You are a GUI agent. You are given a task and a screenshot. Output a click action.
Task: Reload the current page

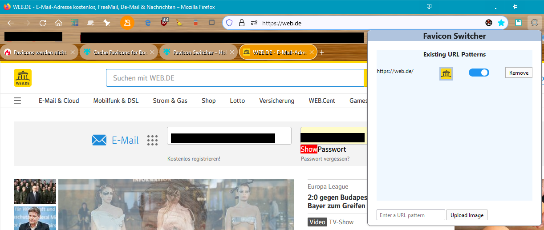point(43,23)
